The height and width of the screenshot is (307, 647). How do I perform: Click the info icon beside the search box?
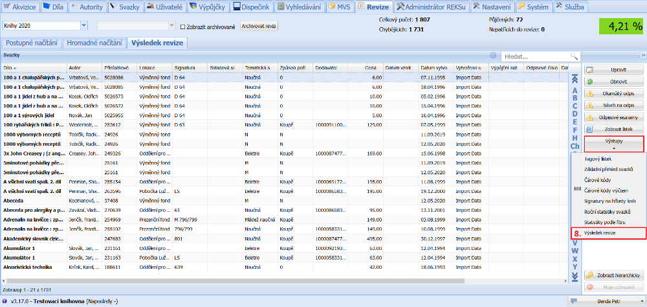(x=494, y=56)
